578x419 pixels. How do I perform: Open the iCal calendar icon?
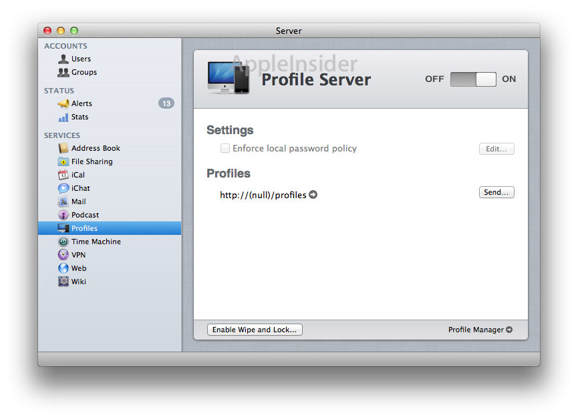tap(63, 175)
